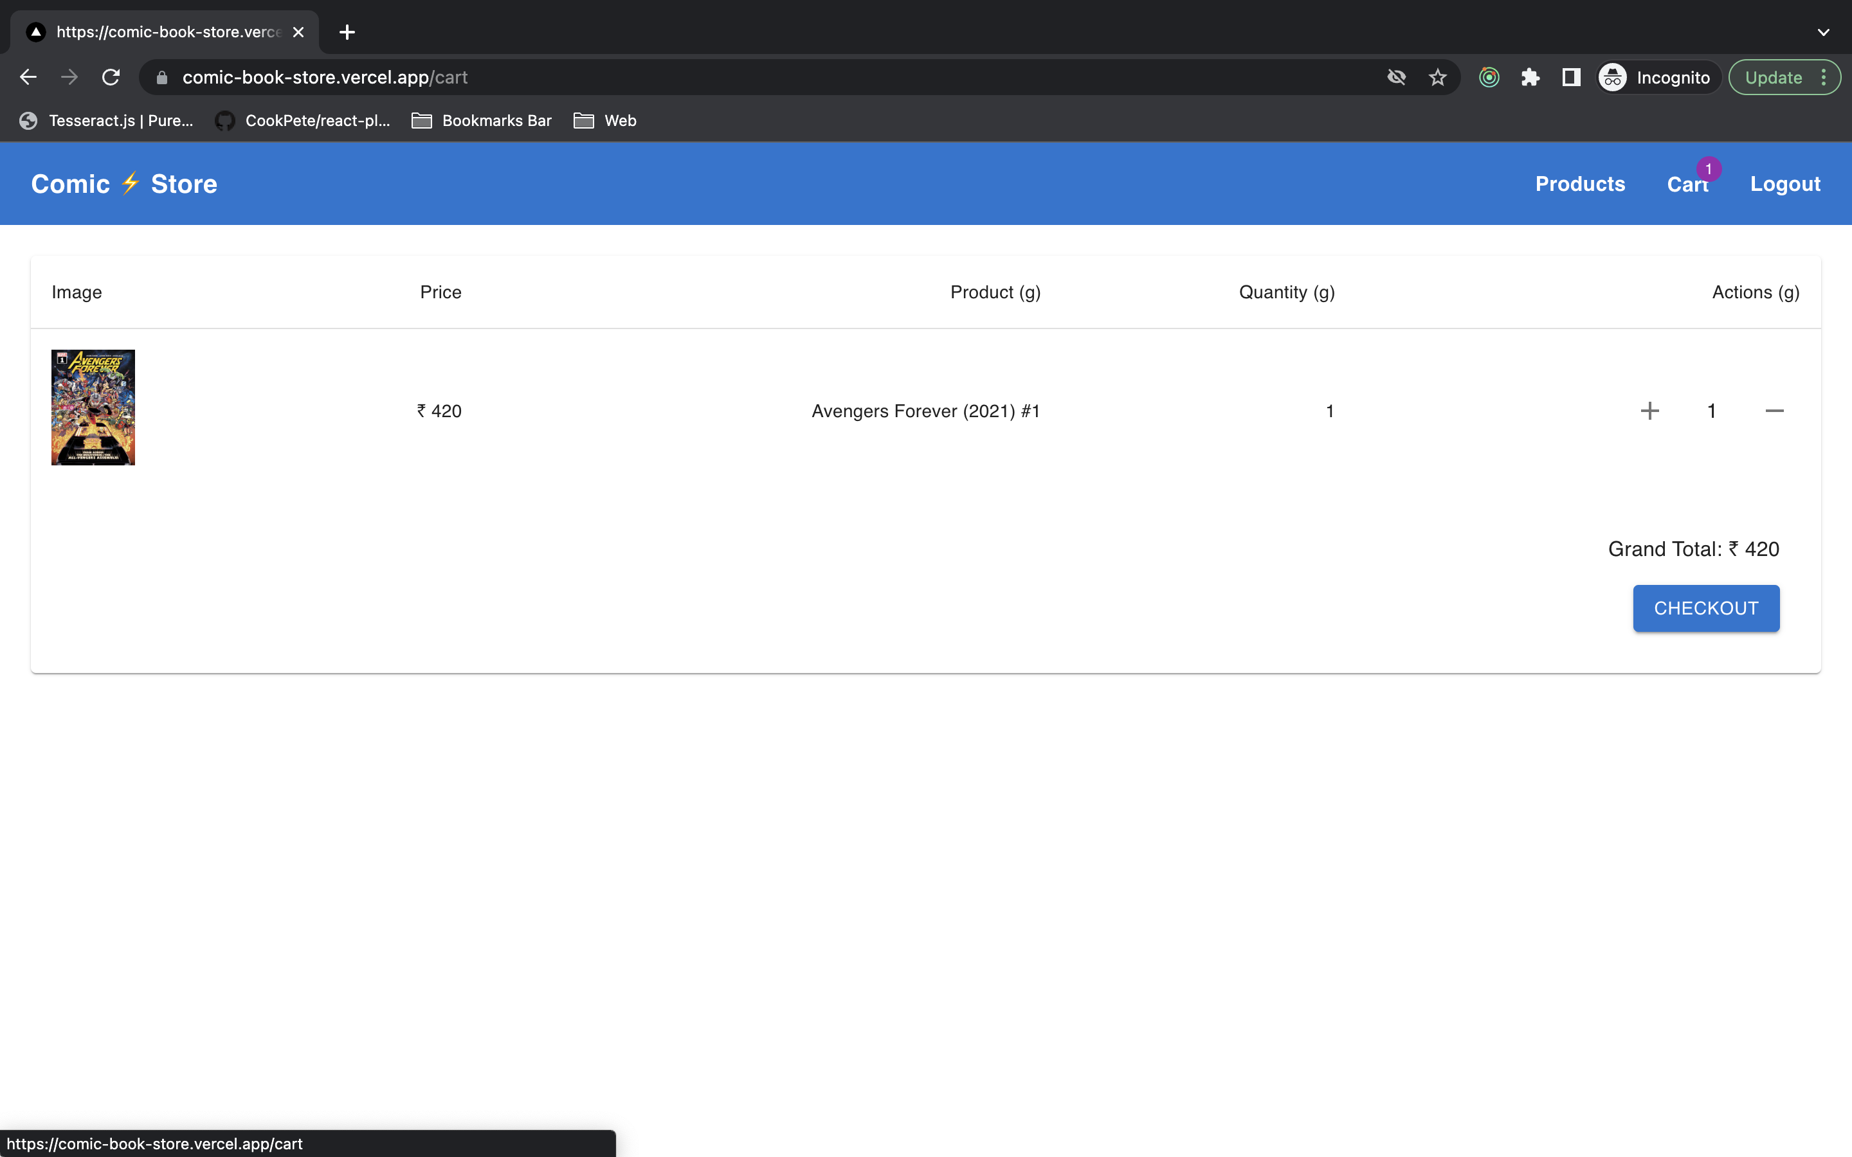This screenshot has height=1157, width=1852.
Task: Click the Incognito profile button
Action: tap(1658, 77)
